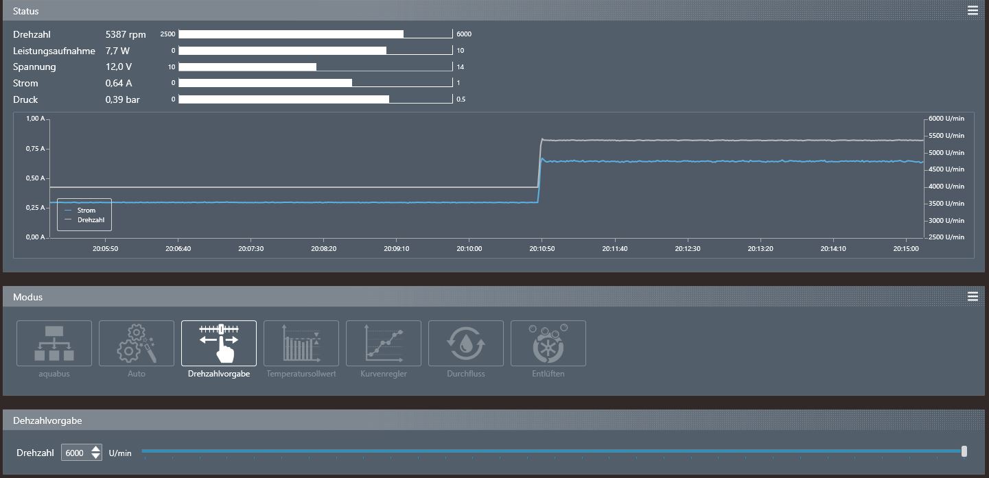Click the Spannung label
The image size is (989, 478).
[x=34, y=67]
